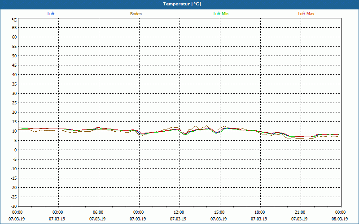Click the 09:00 time axis label
The width and height of the screenshot is (359, 224).
[x=139, y=212]
